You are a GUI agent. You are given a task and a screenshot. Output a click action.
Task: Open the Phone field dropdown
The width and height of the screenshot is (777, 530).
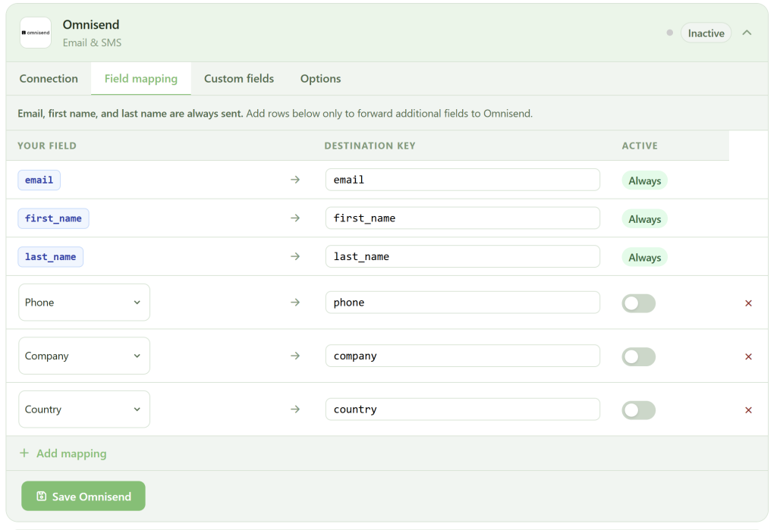(84, 302)
